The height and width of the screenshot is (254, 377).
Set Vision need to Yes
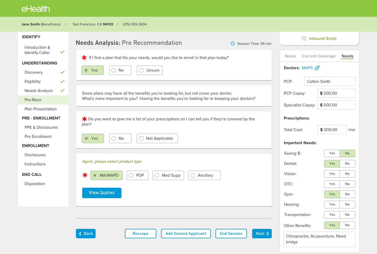click(332, 174)
